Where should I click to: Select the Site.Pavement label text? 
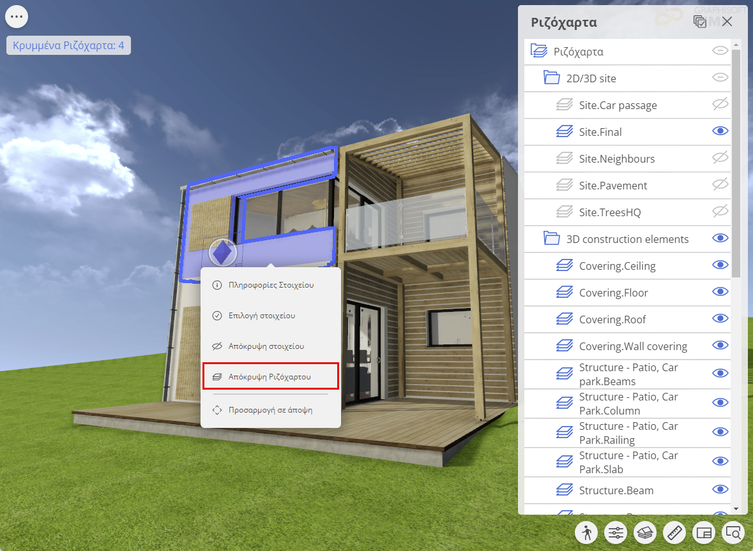[612, 186]
